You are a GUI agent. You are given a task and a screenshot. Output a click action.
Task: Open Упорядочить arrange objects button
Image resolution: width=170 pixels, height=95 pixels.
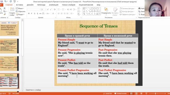coord(106,11)
